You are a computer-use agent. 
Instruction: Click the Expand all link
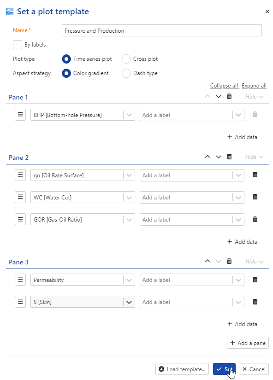coord(254,86)
